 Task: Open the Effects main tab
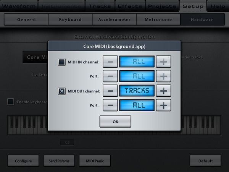click(x=130, y=6)
